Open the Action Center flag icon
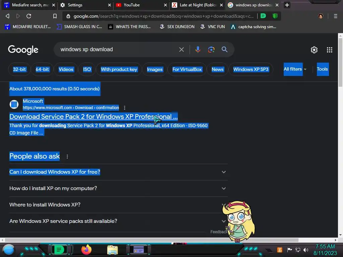343x257 pixels. point(289,250)
